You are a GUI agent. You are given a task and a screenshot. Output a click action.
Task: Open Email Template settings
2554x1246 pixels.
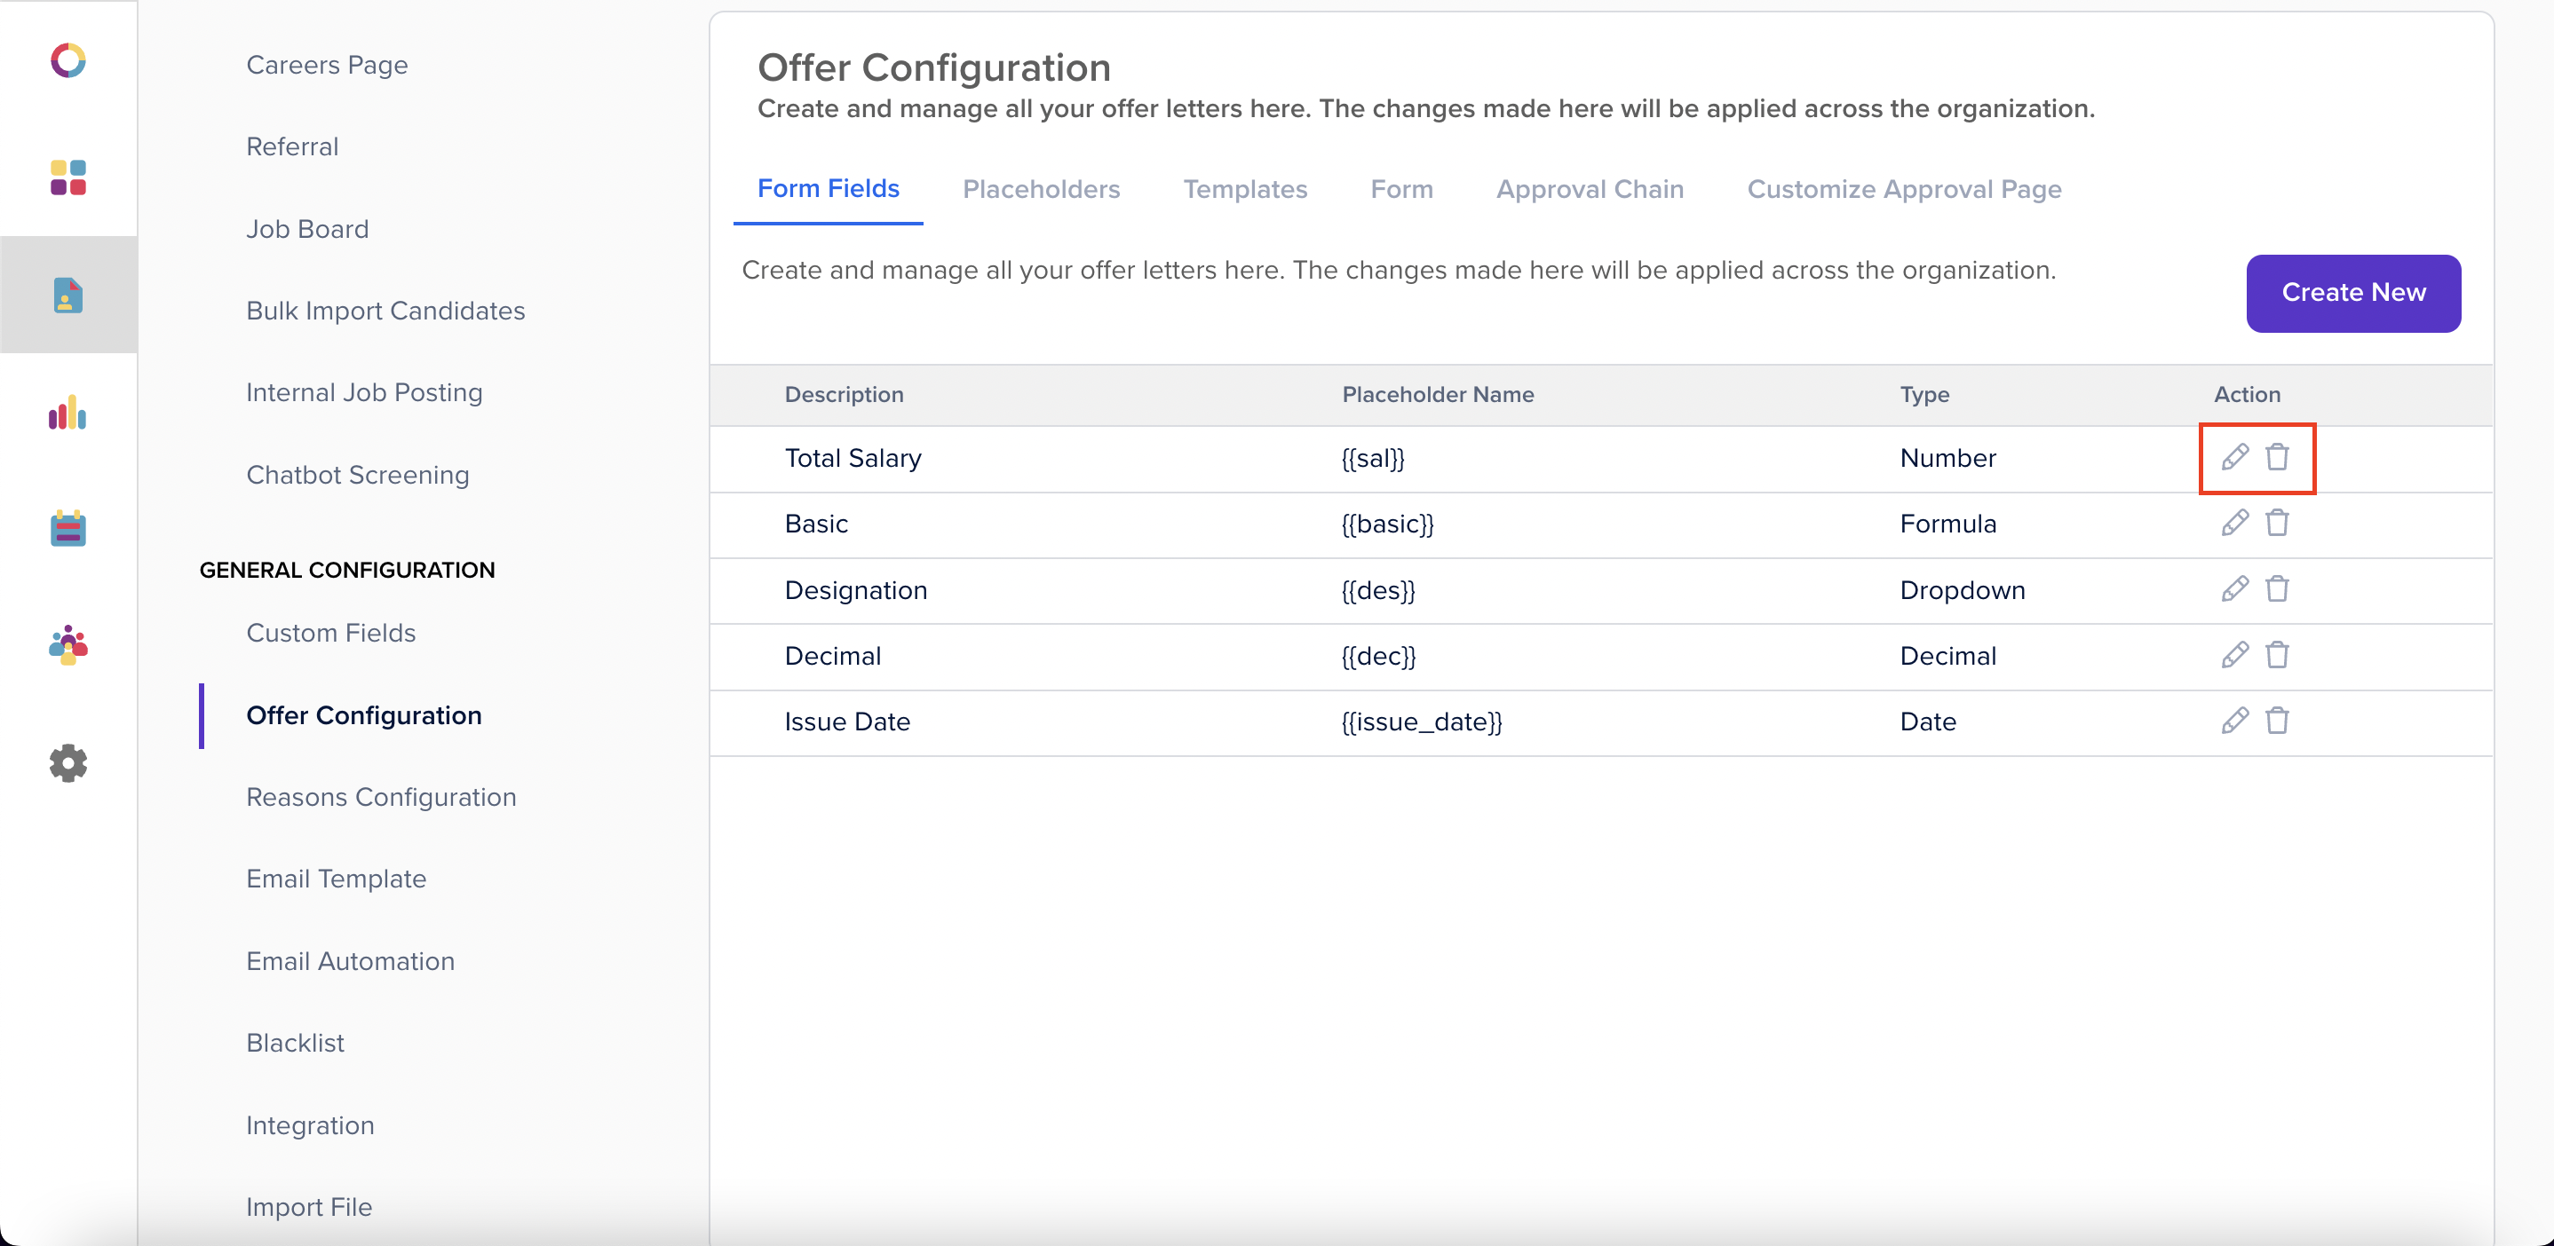click(x=335, y=879)
